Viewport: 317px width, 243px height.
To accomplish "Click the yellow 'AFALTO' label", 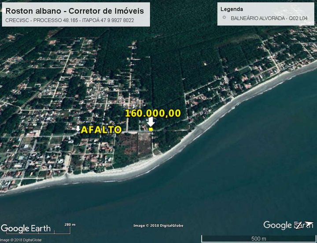I will point(101,130).
